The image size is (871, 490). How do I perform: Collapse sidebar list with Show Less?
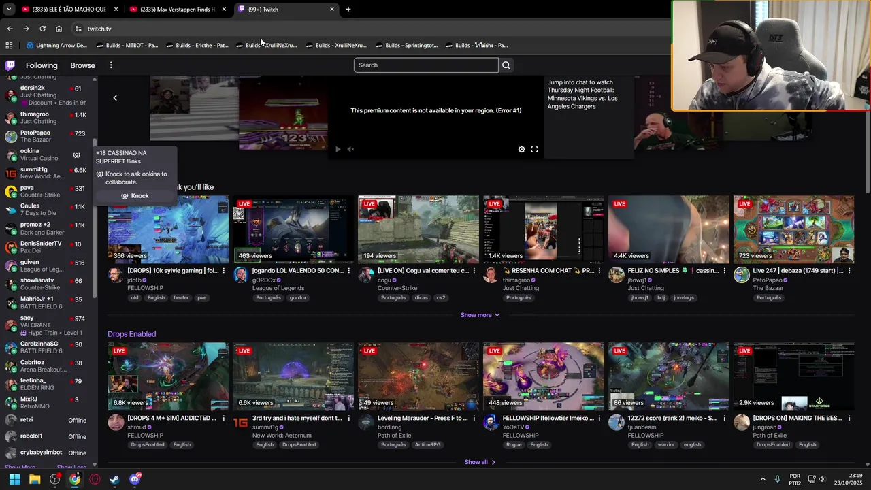coord(71,468)
